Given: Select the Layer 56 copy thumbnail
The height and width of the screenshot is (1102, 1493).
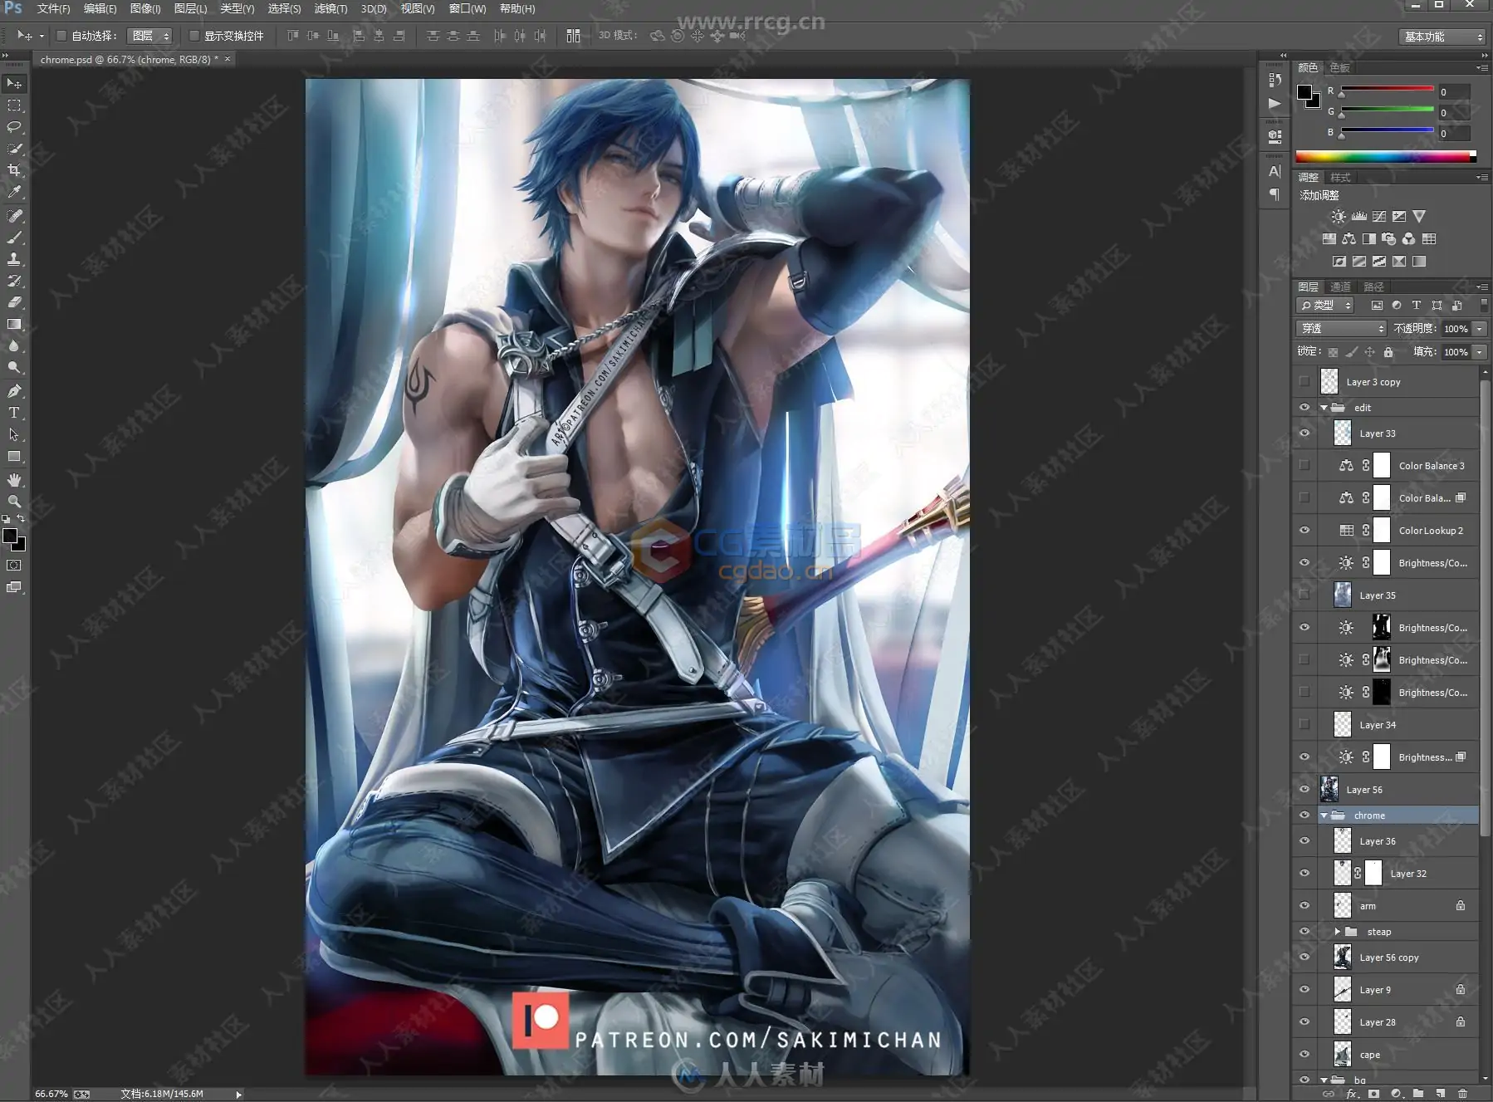Looking at the screenshot, I should coord(1342,958).
